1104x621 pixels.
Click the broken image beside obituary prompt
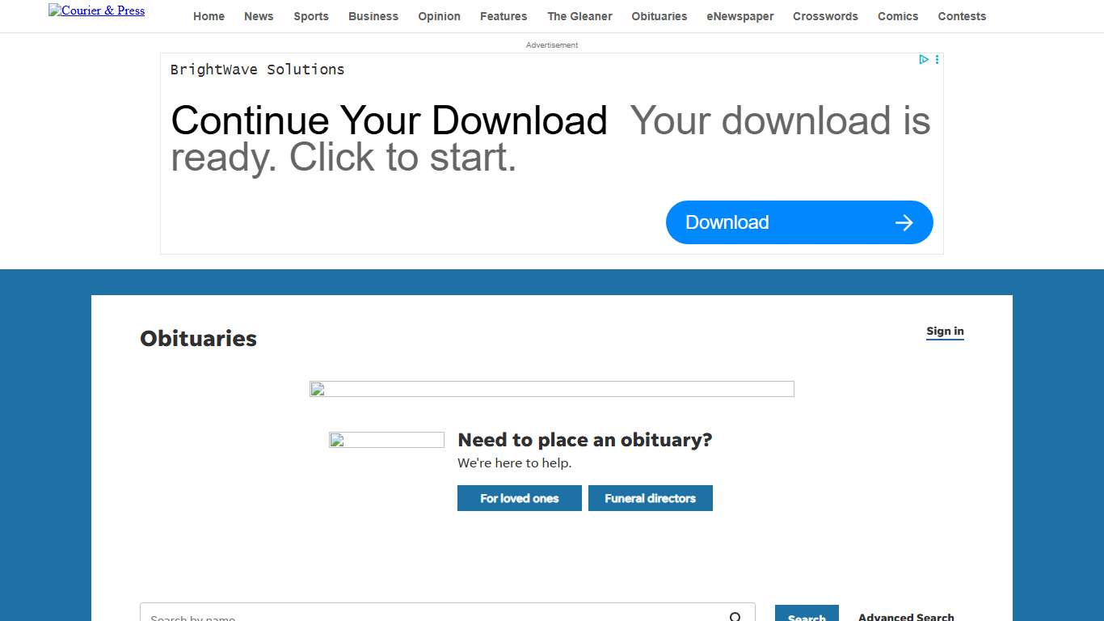tap(386, 440)
